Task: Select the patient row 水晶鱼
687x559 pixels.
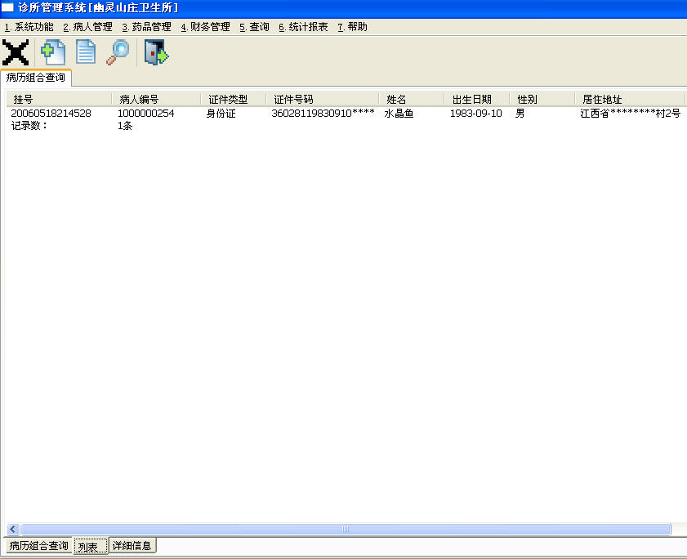Action: [346, 114]
